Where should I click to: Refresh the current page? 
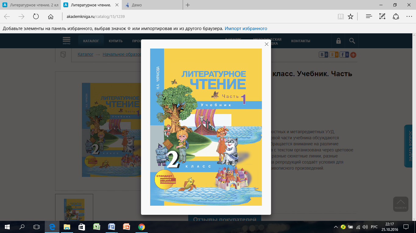click(x=36, y=17)
